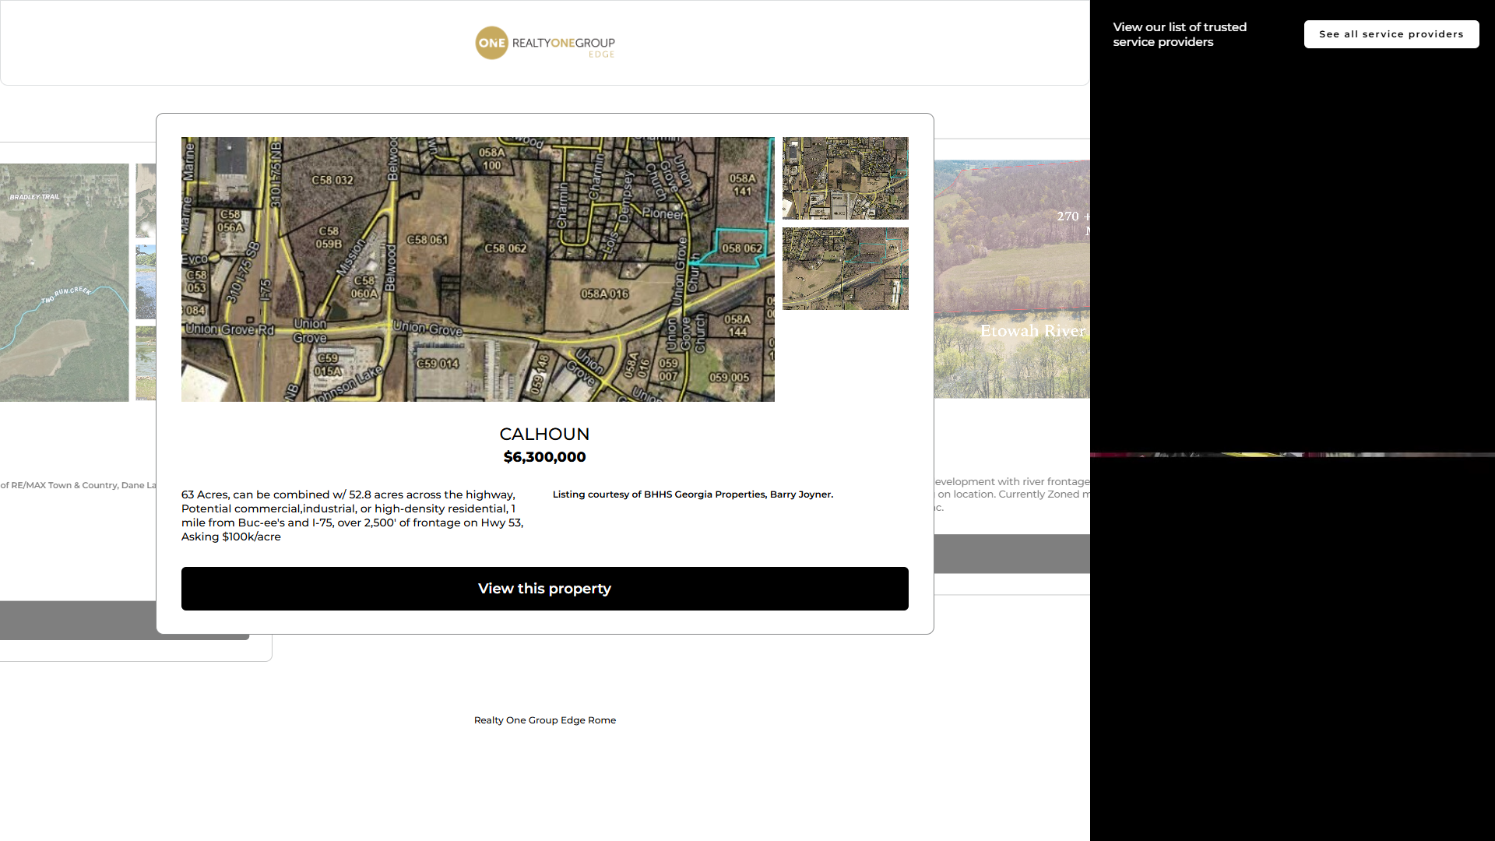Select bottom small thumbnail on left listing card

click(146, 363)
